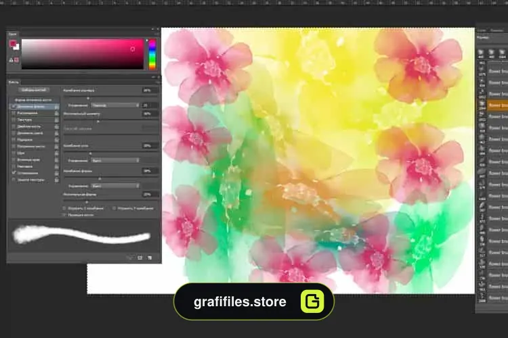Enable Проекция кисти (Brush Projection) checkbox
This screenshot has width=508, height=338.
(x=64, y=215)
